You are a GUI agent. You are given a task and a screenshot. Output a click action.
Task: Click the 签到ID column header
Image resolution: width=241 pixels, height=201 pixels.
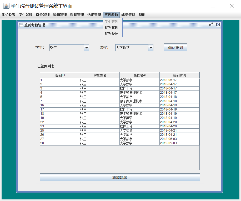tap(60, 75)
